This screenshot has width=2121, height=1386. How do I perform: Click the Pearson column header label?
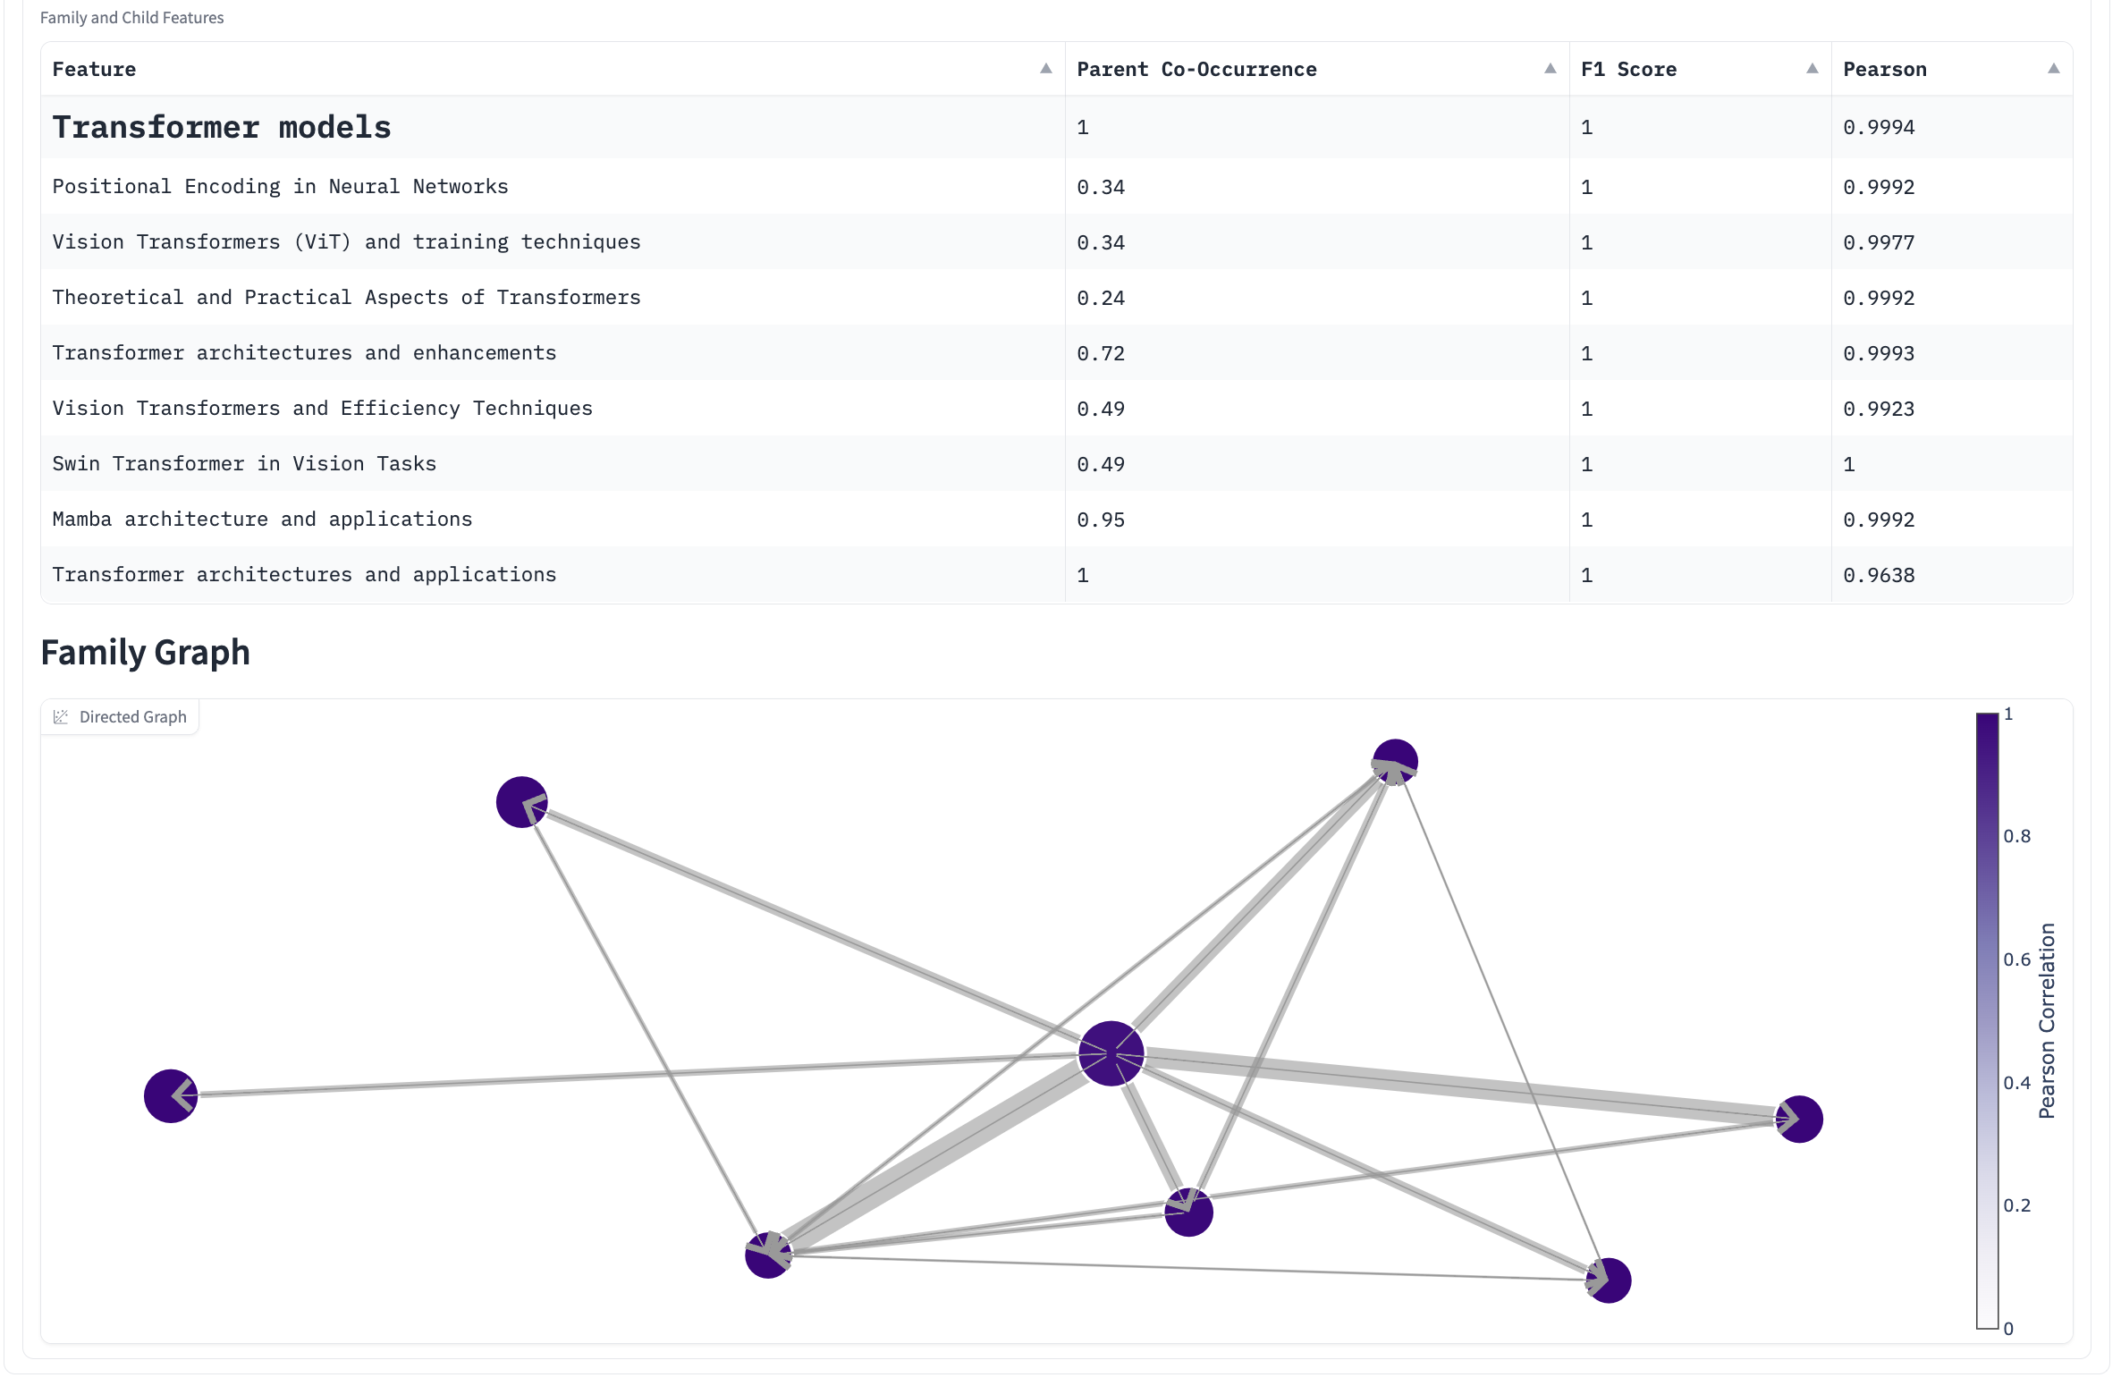1884,70
